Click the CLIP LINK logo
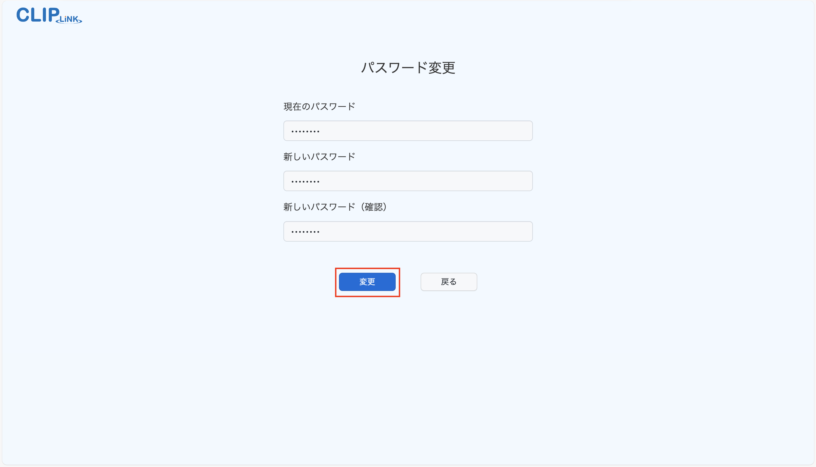816x467 pixels. [49, 16]
